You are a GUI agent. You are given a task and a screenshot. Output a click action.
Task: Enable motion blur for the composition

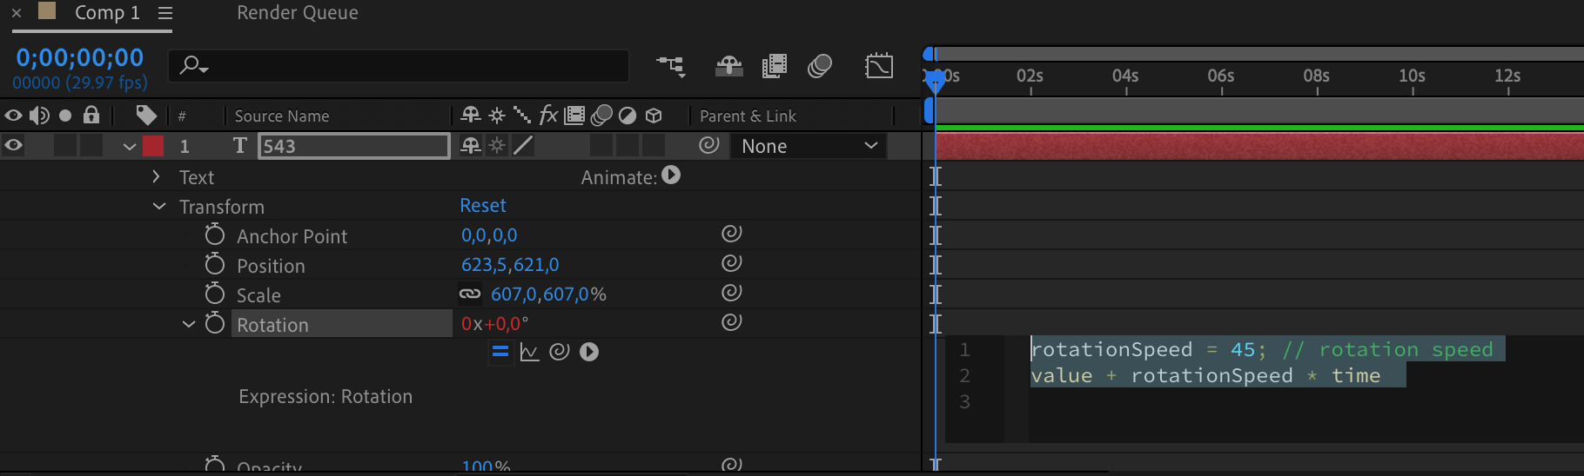pyautogui.click(x=819, y=66)
